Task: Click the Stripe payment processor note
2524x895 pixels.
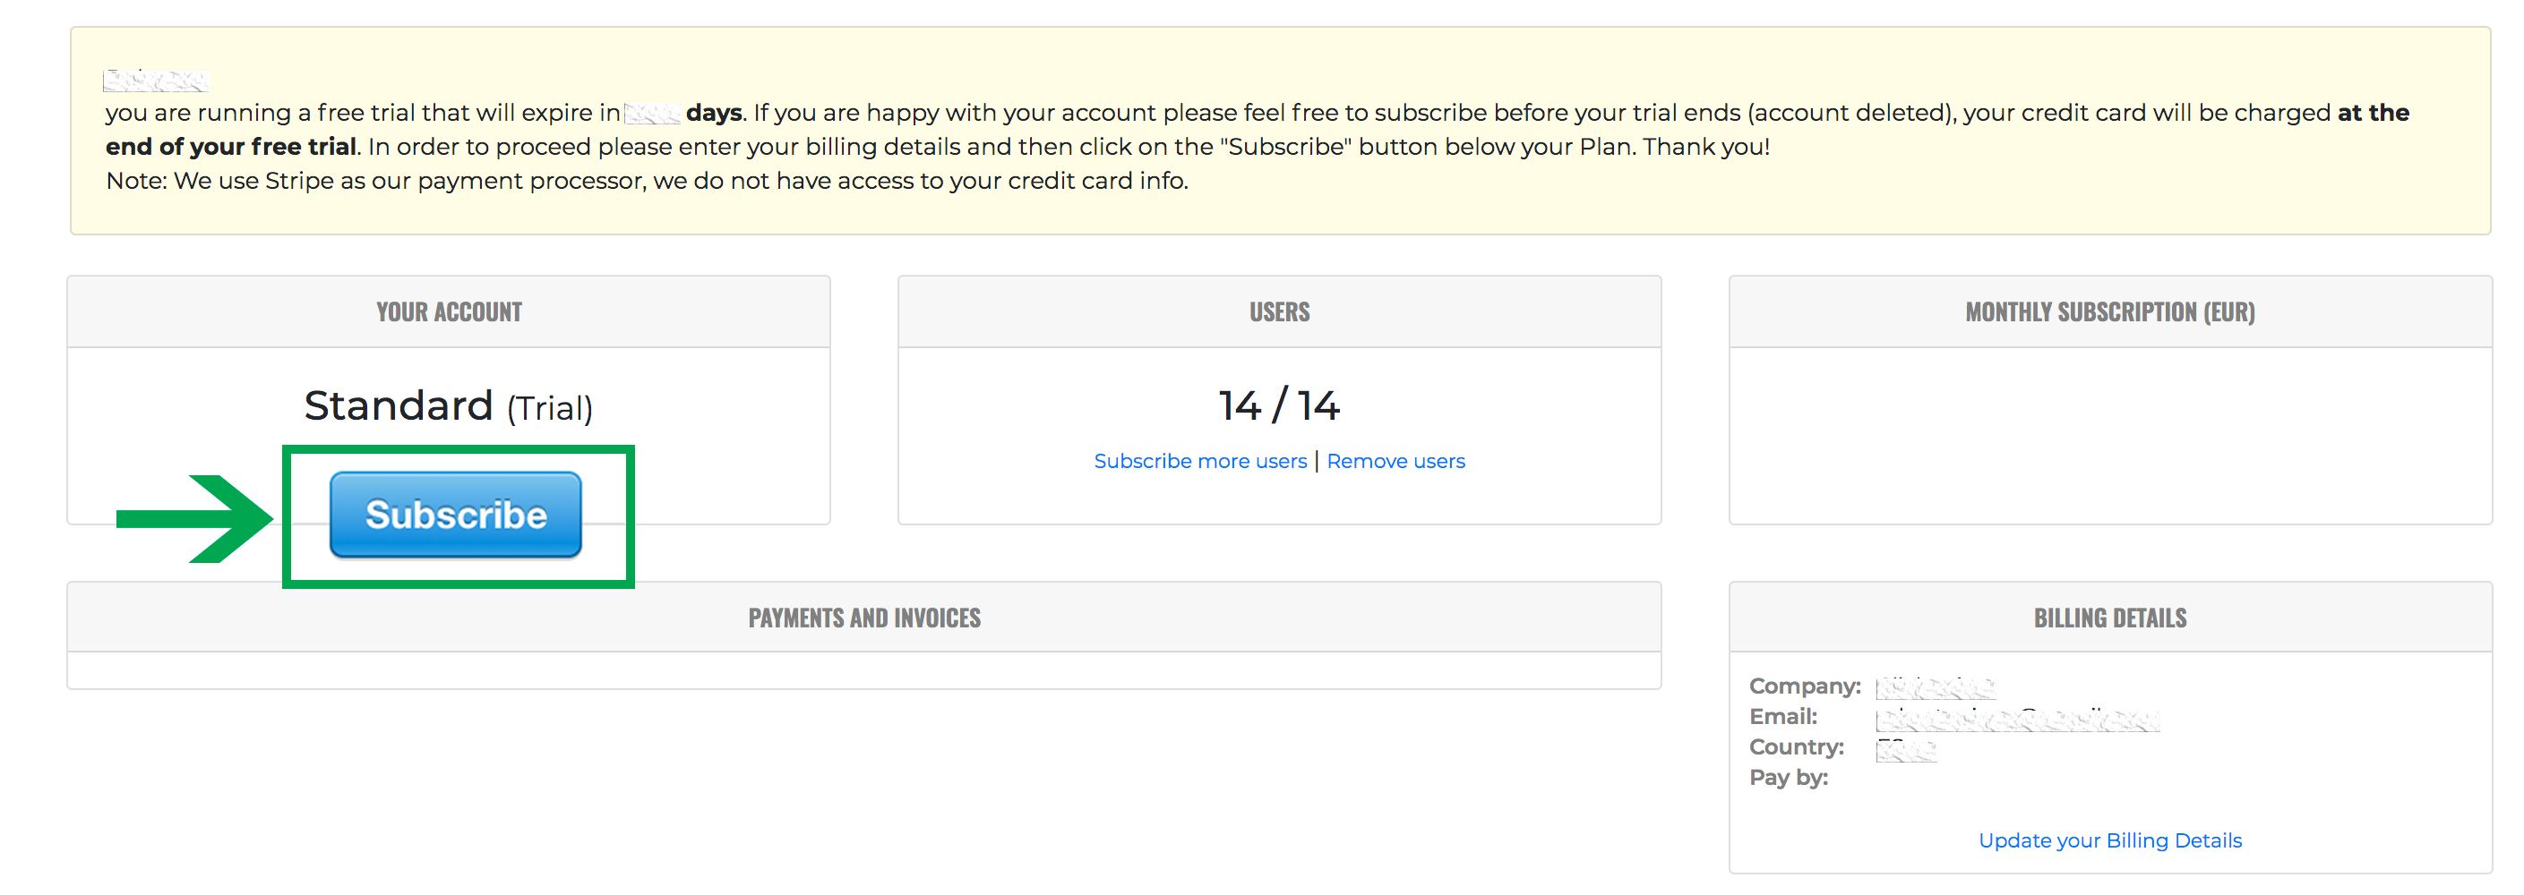Action: (647, 181)
